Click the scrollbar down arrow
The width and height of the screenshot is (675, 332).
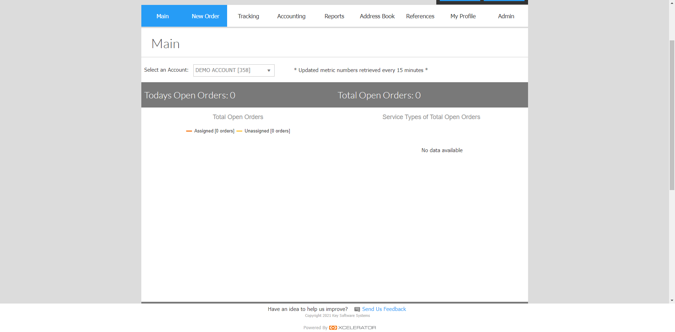672,300
